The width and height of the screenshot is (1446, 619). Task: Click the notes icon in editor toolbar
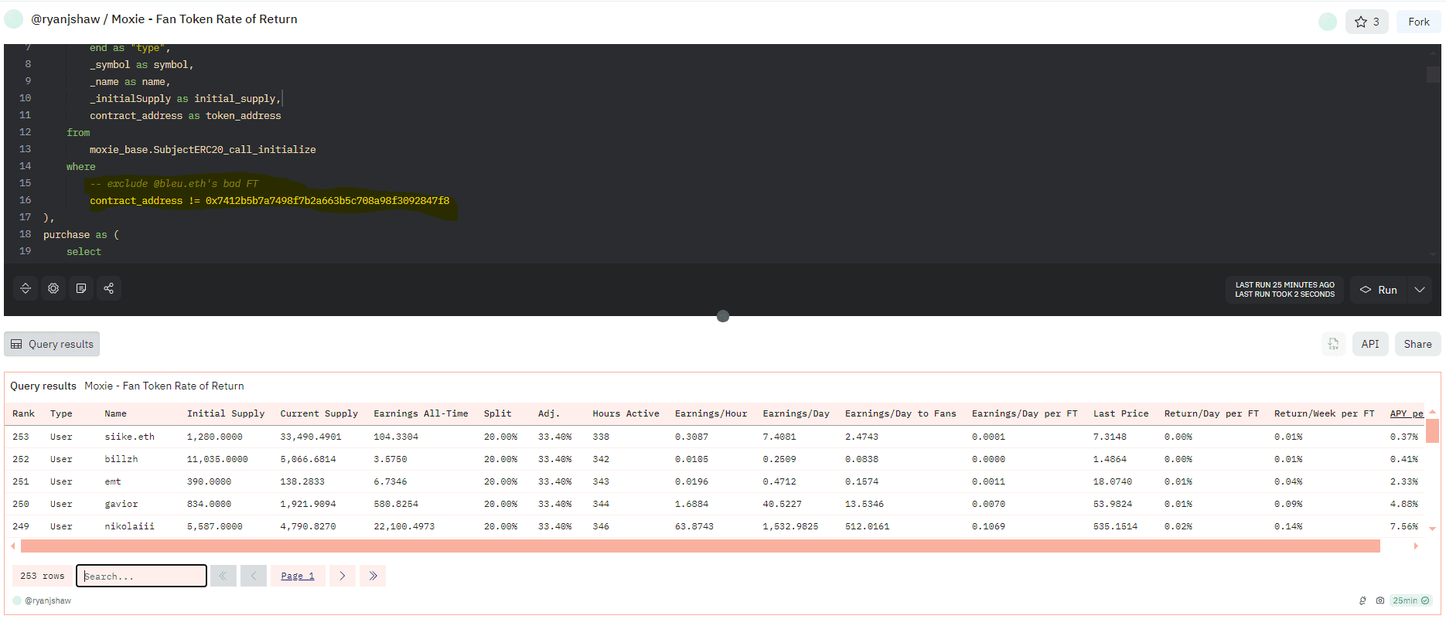click(81, 288)
